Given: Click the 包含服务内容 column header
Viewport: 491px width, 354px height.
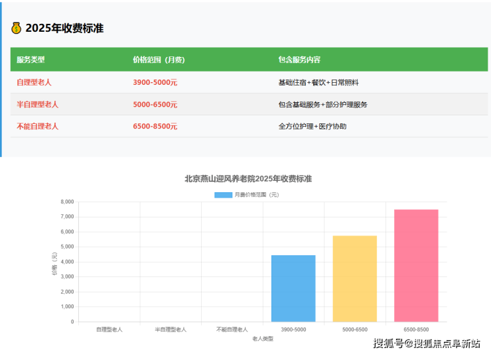Looking at the screenshot, I should (x=299, y=60).
